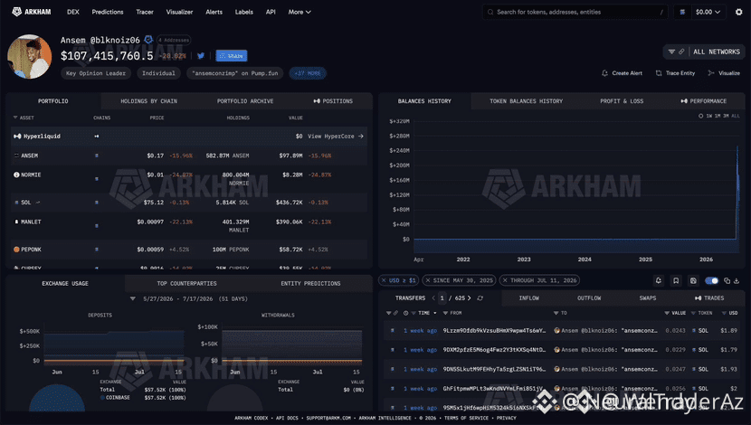The height and width of the screenshot is (425, 751).
Task: Copy transfers using the copy icon
Action: [727, 280]
